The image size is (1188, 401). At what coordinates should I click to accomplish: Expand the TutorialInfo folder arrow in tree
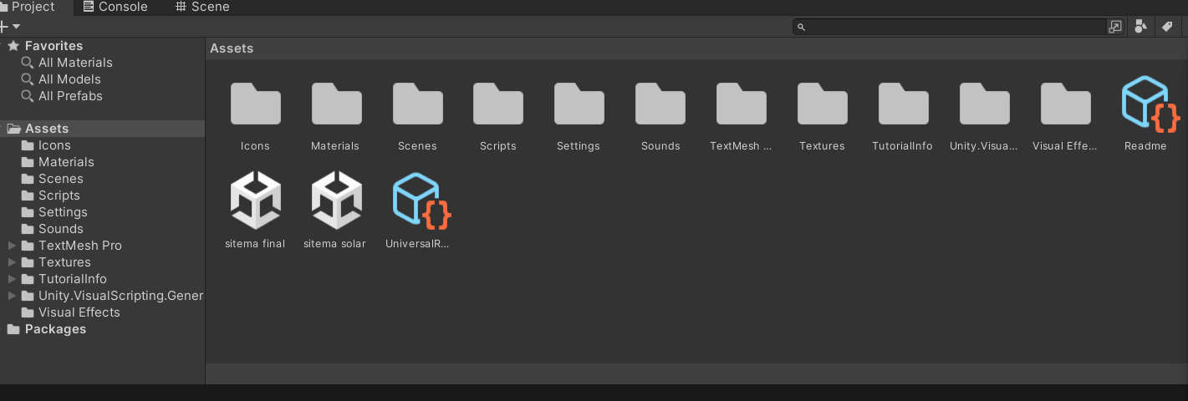coord(12,279)
